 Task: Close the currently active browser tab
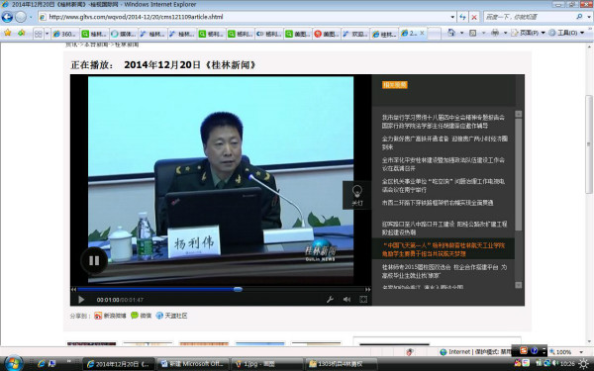[x=422, y=34]
